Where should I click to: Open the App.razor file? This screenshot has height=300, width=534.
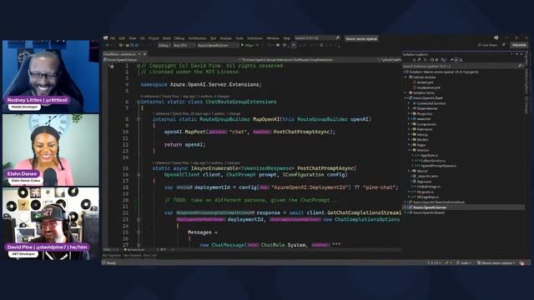pos(424,182)
